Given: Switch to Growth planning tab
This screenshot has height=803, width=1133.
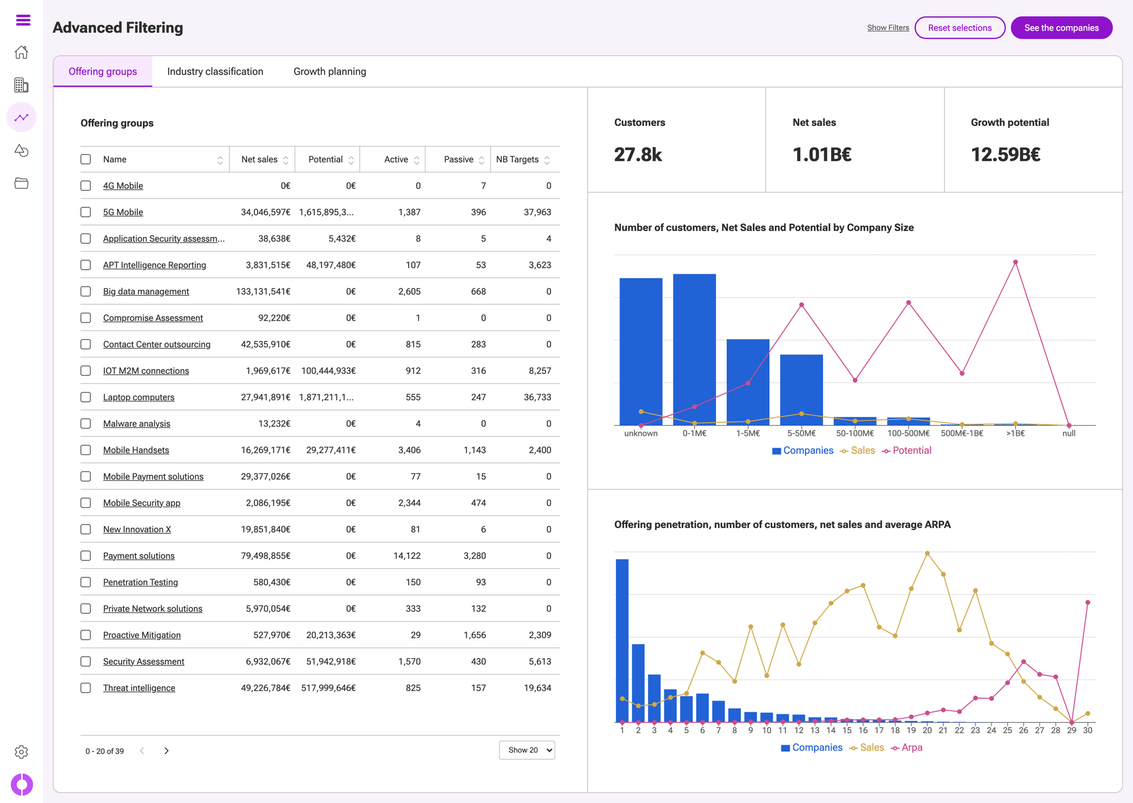Looking at the screenshot, I should (x=330, y=71).
